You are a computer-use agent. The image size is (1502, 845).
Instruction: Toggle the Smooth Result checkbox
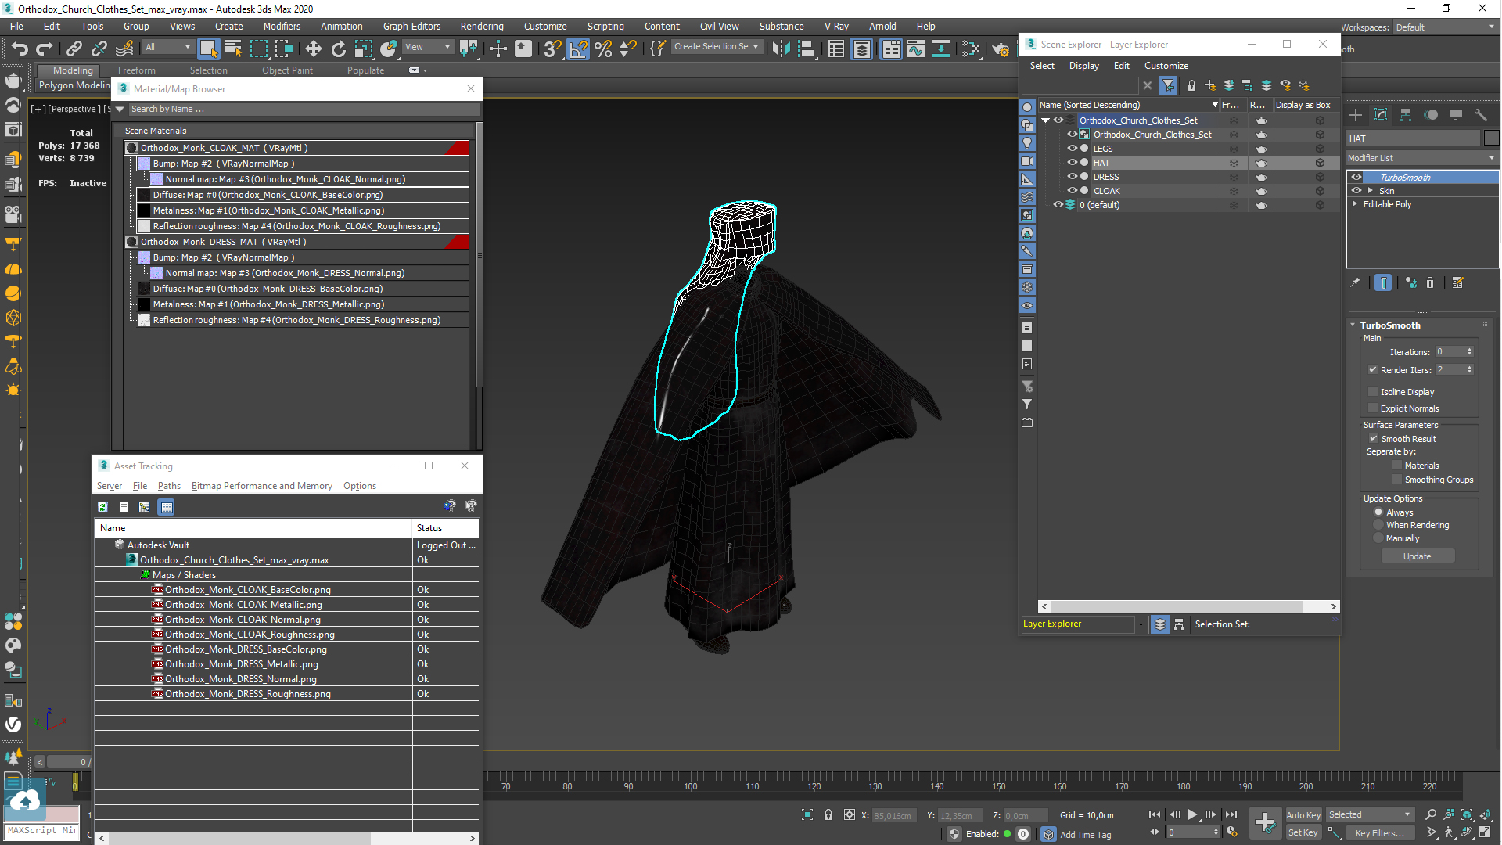tap(1373, 439)
